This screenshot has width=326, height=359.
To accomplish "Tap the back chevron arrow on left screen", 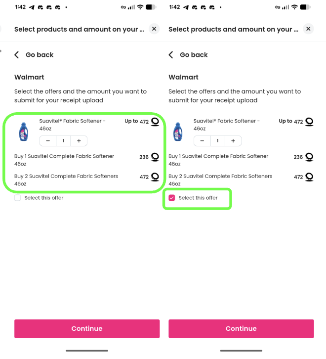I will click(x=17, y=55).
